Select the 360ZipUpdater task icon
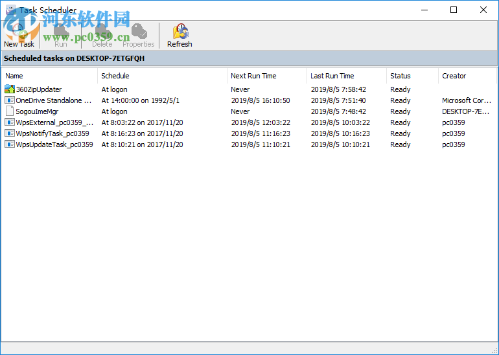This screenshot has width=499, height=355. [10, 89]
